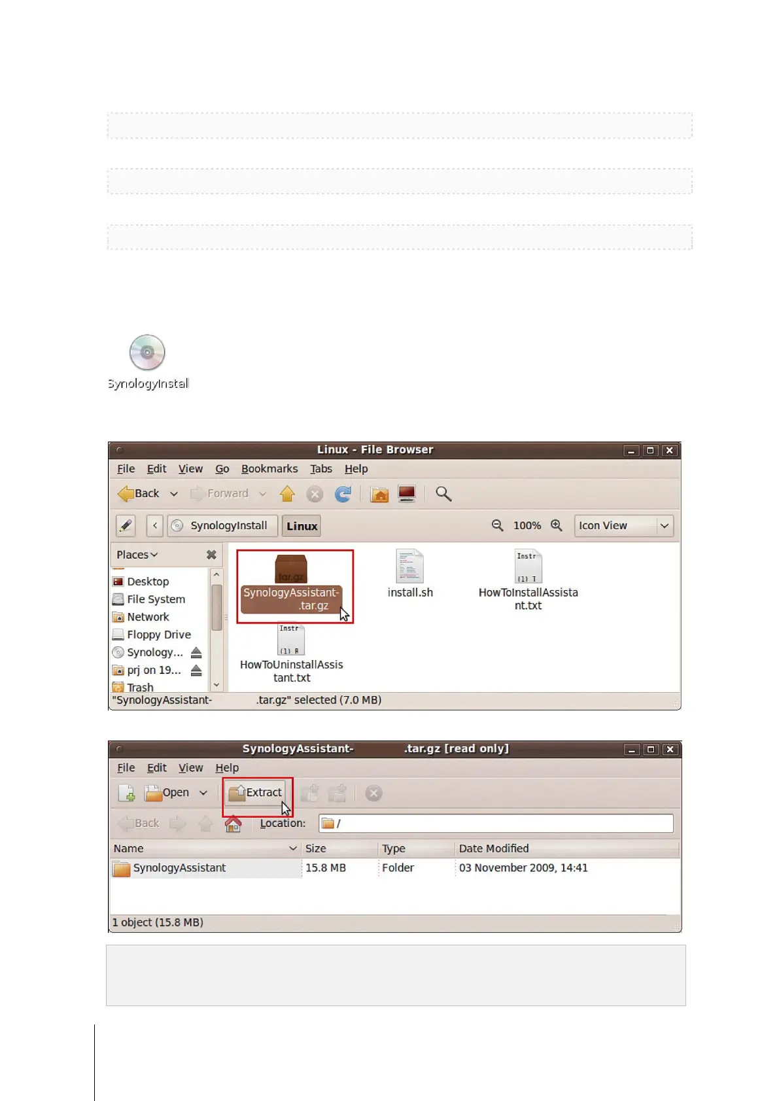Click the Location path input field
779x1101 pixels.
tap(496, 824)
